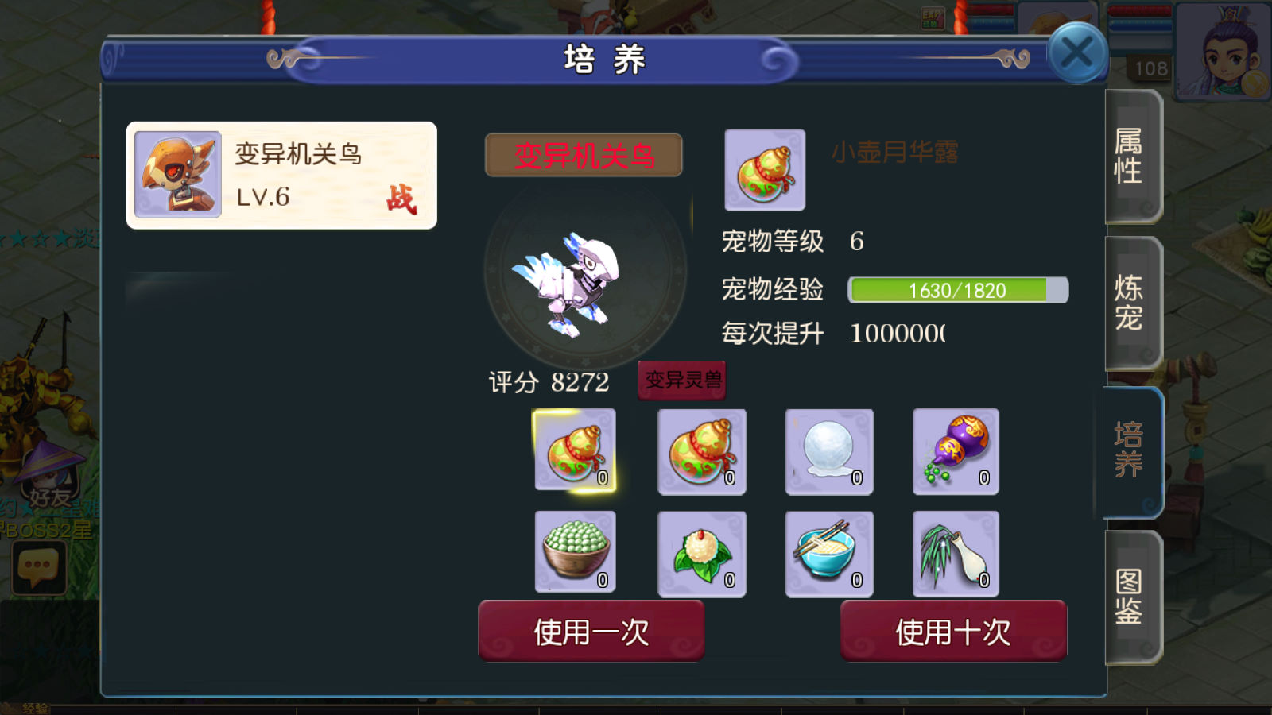Choose the blue noodle bowl with chopsticks
Screen dimensions: 1272x715
(x=829, y=554)
